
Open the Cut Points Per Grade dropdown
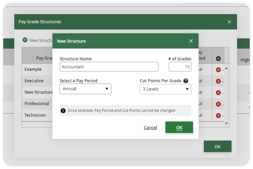(165, 89)
